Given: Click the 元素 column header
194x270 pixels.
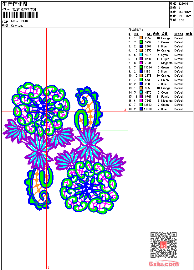Looking at the screenshot, I should click(189, 34).
